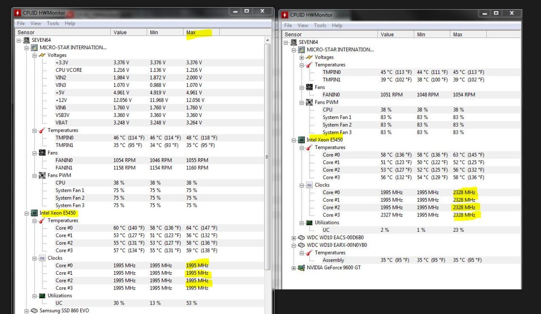Click Fans icon in right window
This screenshot has height=314, width=541.
click(309, 87)
